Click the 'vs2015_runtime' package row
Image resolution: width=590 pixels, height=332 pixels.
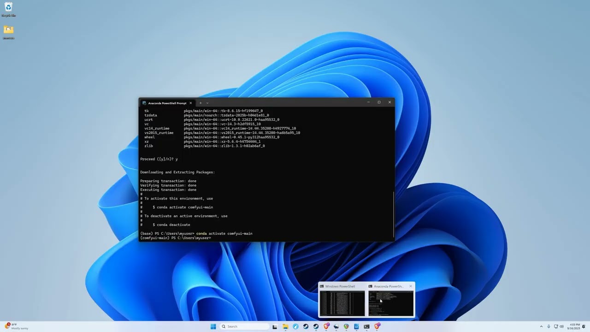coord(222,133)
